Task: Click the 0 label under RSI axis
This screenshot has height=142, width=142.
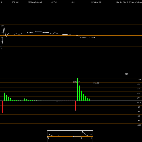Action: (x=1, y=49)
